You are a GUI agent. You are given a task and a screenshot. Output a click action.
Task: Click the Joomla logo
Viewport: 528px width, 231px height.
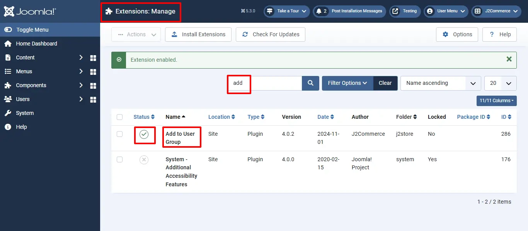(x=29, y=11)
